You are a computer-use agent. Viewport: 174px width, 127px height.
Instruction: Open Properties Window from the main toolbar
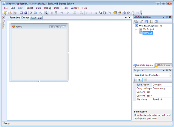120,13
